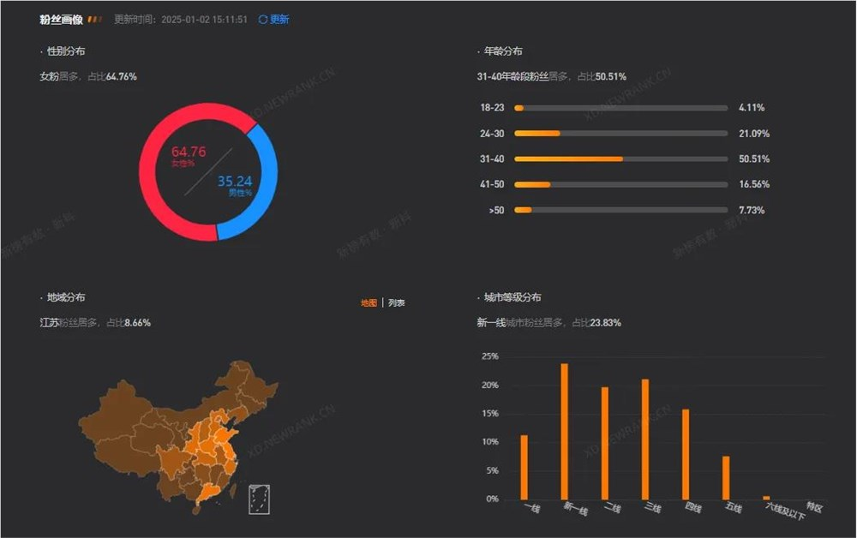Click the refresh icon beside 更新

[x=265, y=19]
